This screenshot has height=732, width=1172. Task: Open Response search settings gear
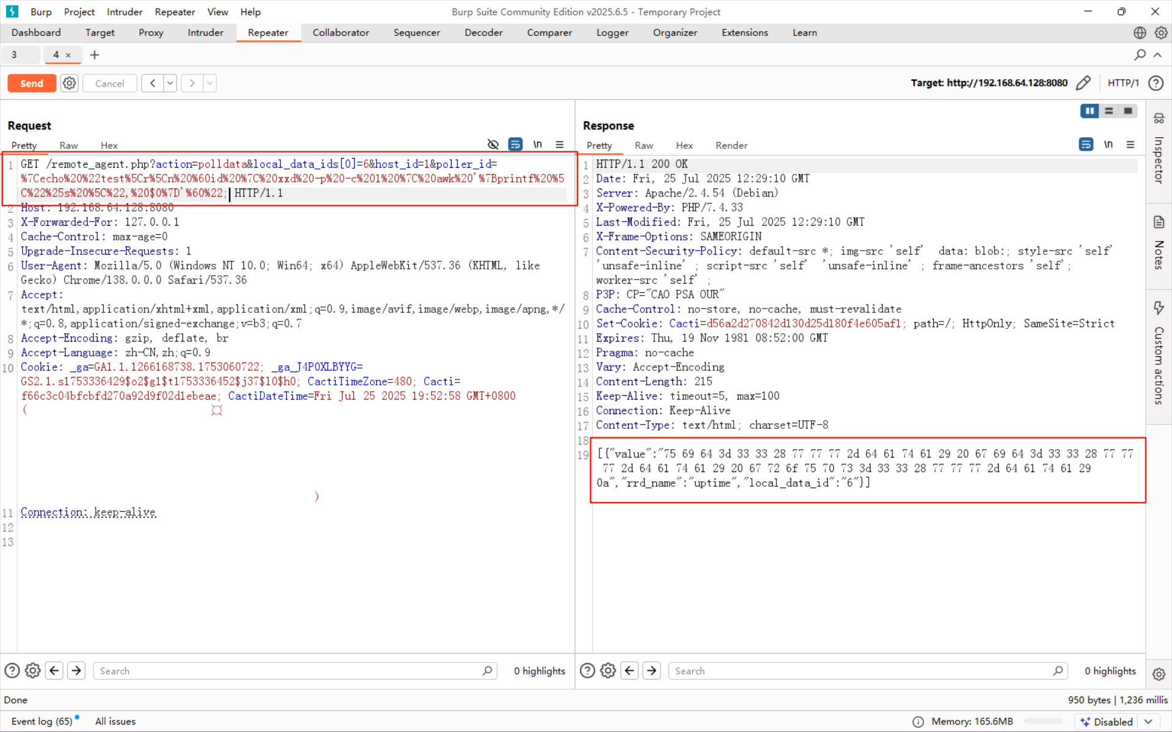pyautogui.click(x=608, y=671)
